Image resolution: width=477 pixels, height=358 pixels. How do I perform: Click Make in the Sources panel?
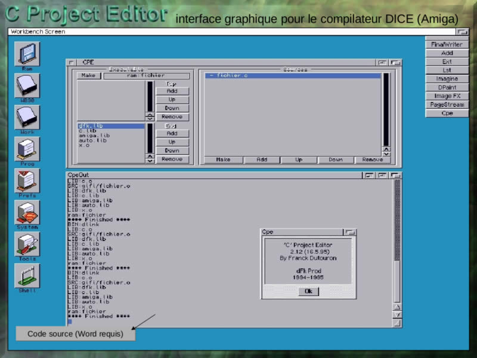pos(223,159)
